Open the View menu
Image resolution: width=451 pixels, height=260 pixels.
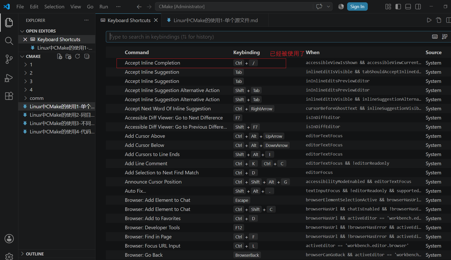click(76, 7)
